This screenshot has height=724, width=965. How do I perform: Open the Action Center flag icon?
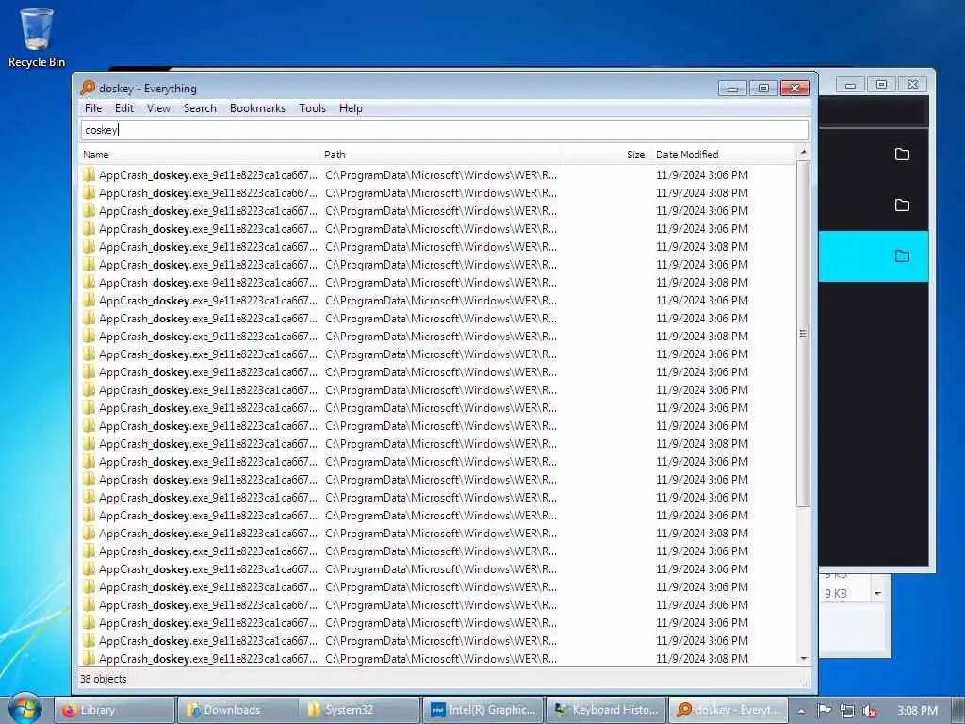tap(825, 711)
